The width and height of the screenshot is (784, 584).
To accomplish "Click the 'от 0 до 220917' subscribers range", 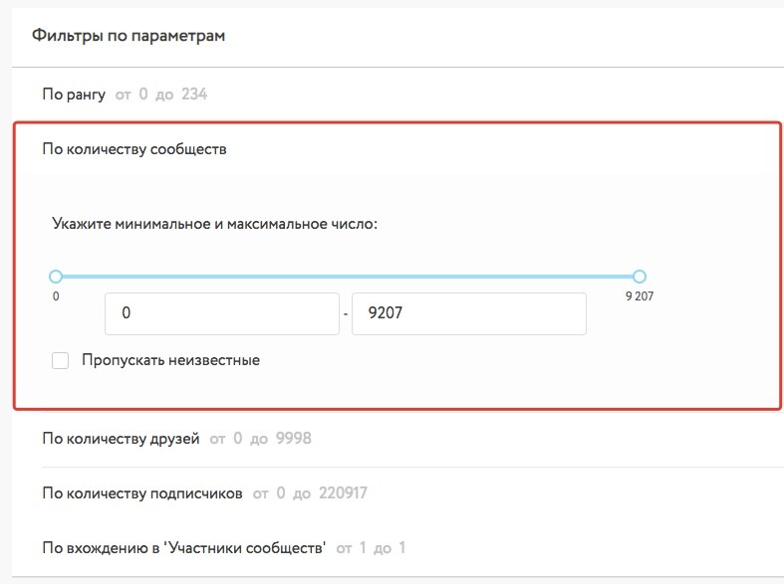I will tap(310, 493).
